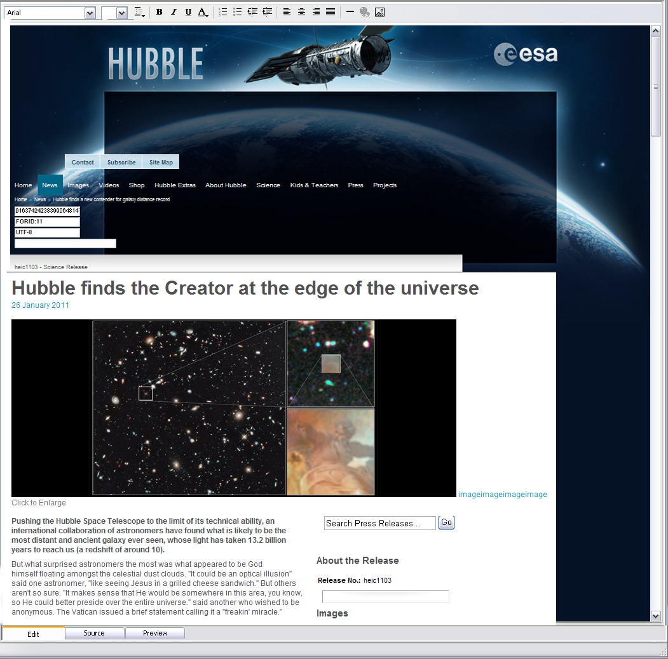Open the Press navigation item

point(356,185)
